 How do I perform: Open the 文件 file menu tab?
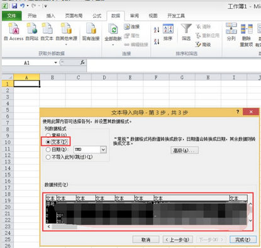coord(12,16)
